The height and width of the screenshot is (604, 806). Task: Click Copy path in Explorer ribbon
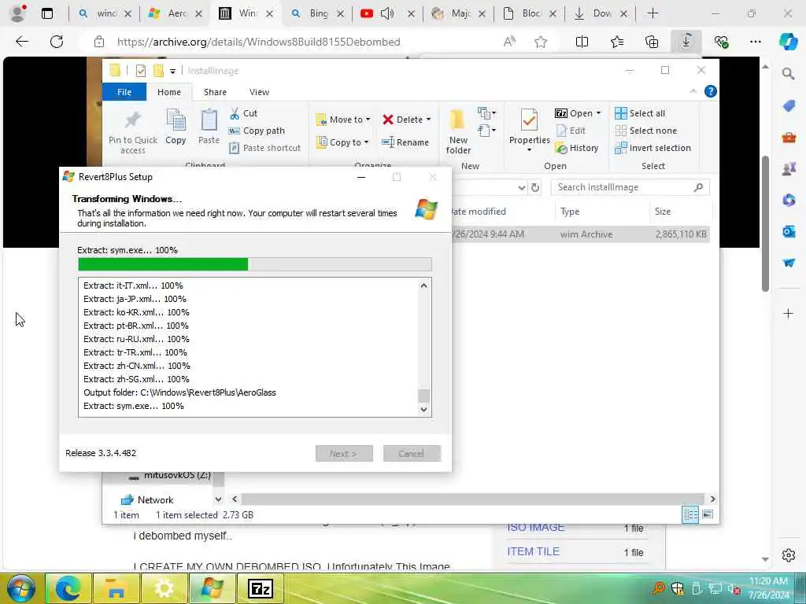tap(257, 131)
